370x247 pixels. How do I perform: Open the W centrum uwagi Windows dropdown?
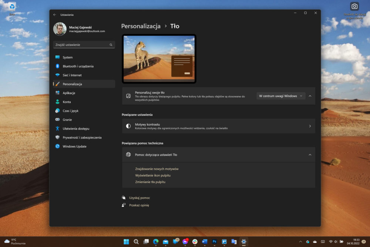click(x=281, y=96)
